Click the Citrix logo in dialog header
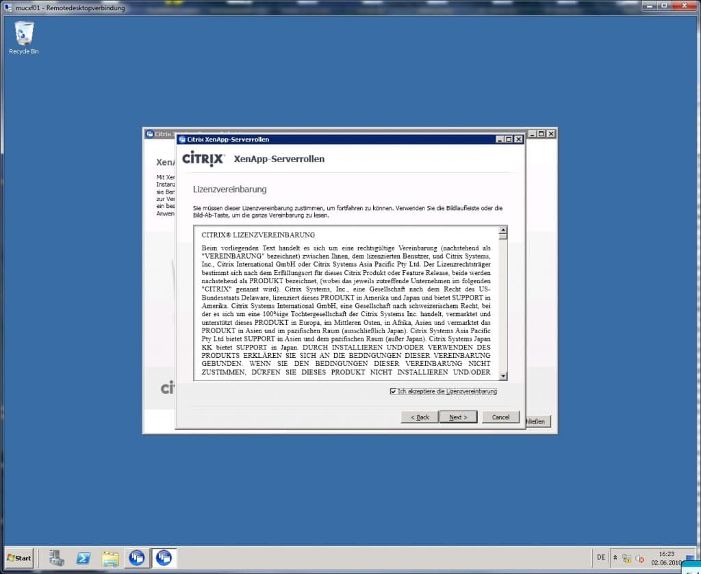 coord(203,159)
